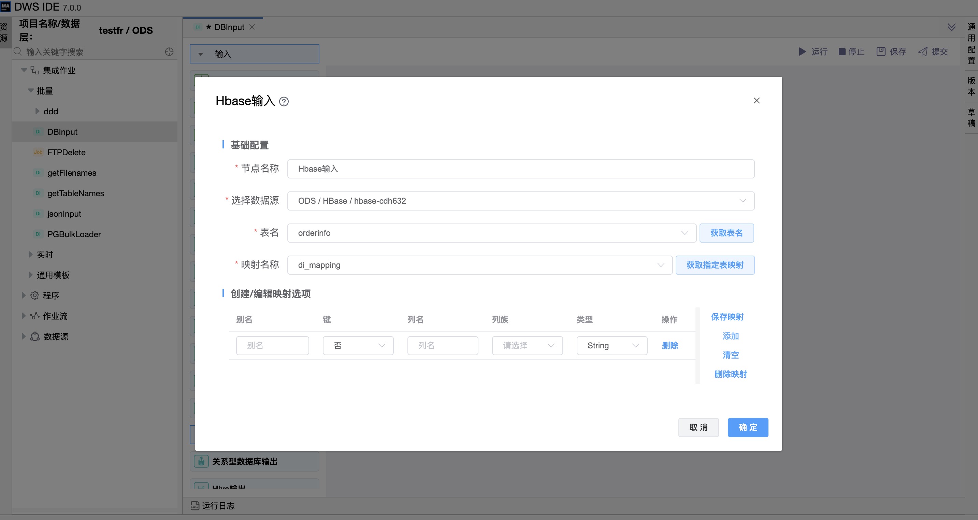This screenshot has height=520, width=978.
Task: Click the save (保存) disk icon
Action: point(881,52)
